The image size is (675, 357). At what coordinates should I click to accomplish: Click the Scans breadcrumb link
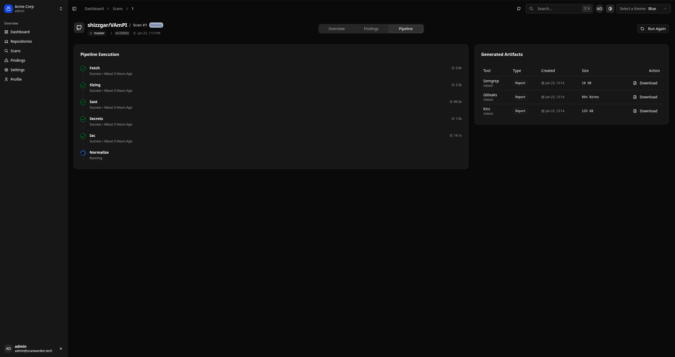point(117,9)
